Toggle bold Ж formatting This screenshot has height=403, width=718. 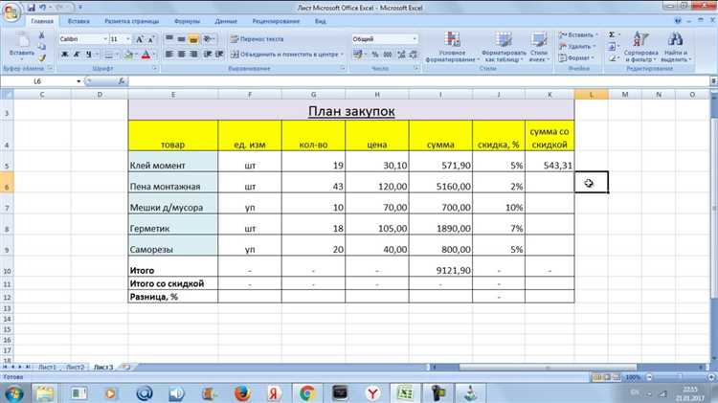[64, 55]
